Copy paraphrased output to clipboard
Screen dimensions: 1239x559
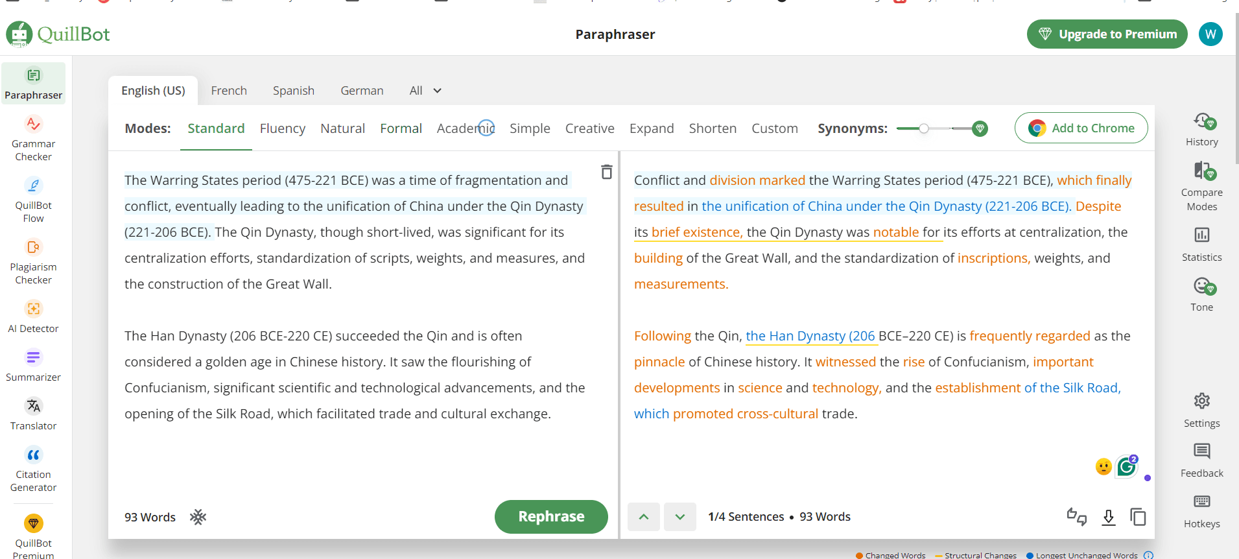[1138, 517]
